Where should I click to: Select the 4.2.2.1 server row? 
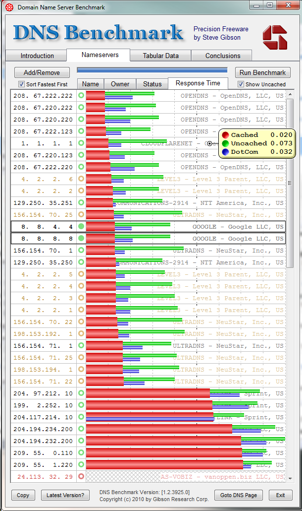click(148, 310)
